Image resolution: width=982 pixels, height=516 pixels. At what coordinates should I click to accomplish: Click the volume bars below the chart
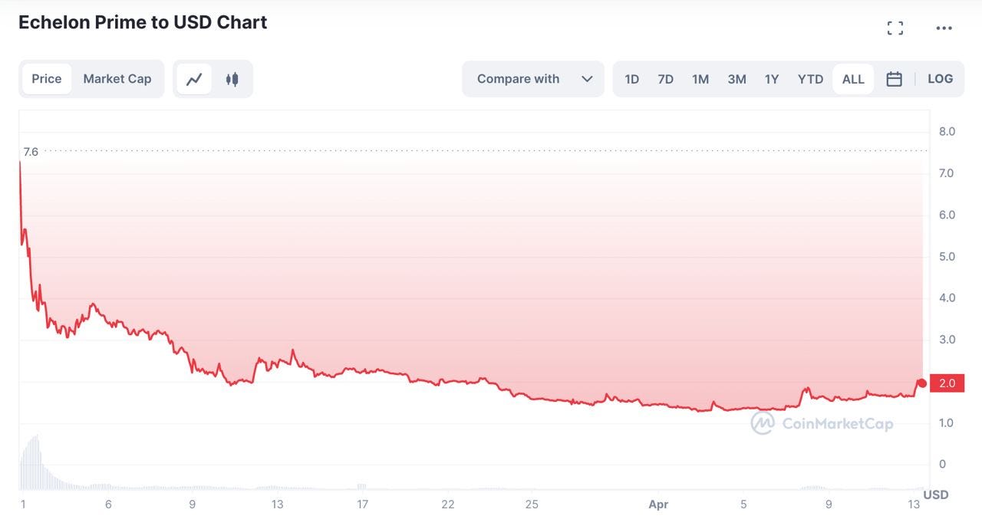pos(35,460)
